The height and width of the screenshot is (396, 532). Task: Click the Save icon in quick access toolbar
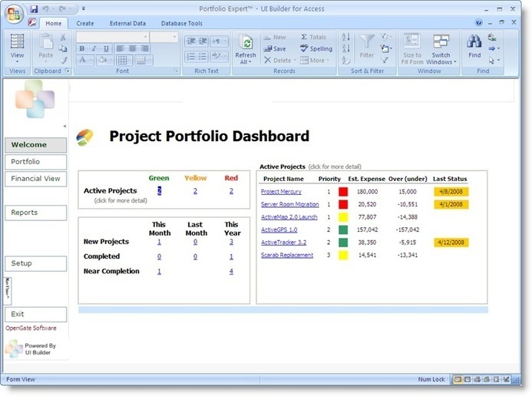point(34,8)
